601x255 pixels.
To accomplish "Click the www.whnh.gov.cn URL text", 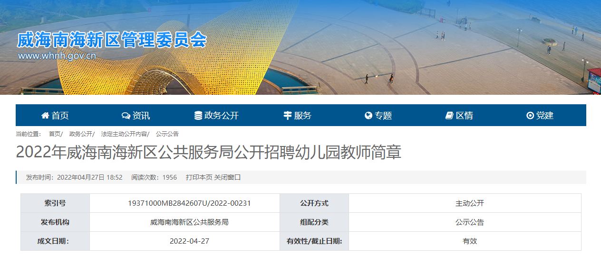I will (57, 56).
